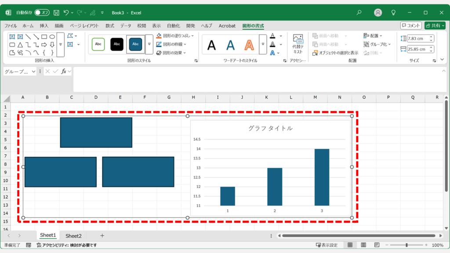
Task: Click オブジェクトの選択と表示 button
Action: point(335,53)
